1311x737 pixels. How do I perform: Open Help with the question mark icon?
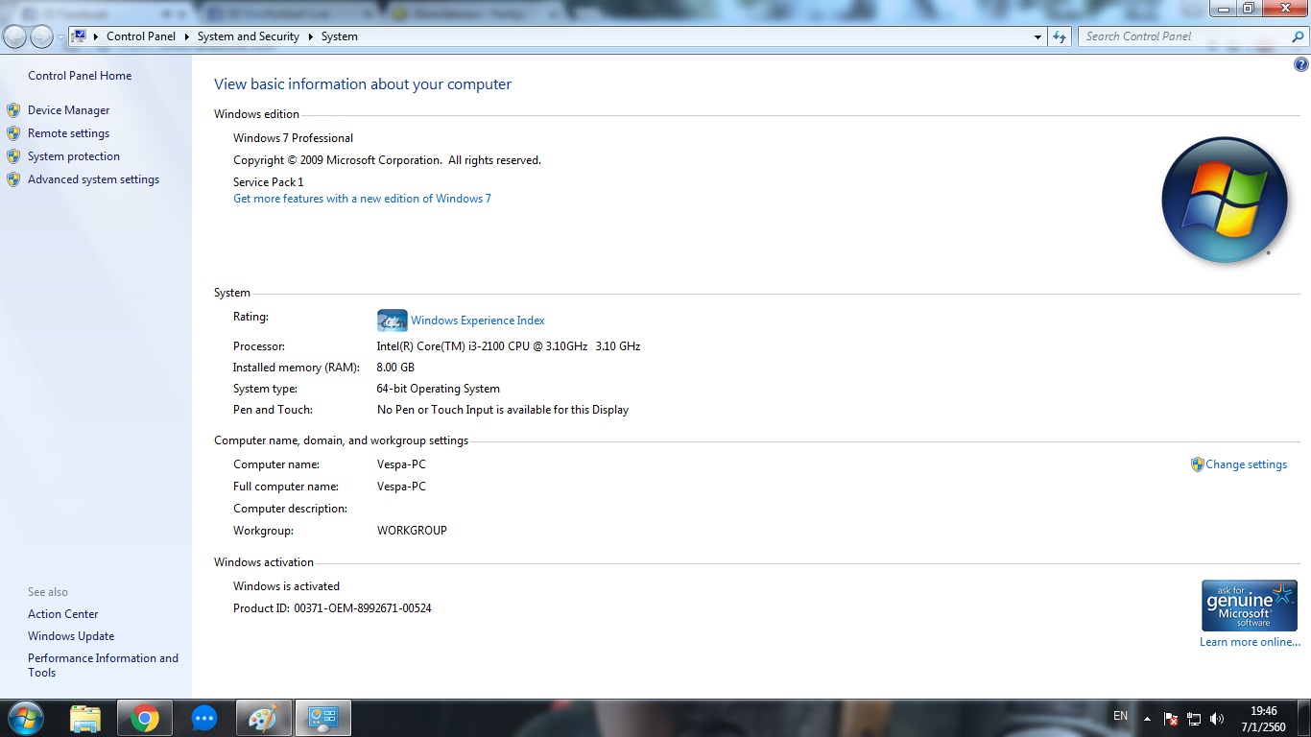tap(1301, 65)
